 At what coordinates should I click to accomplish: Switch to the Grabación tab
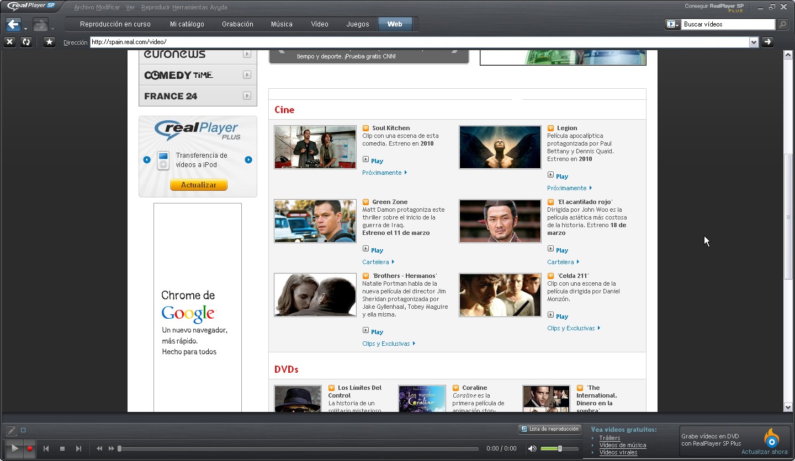237,24
